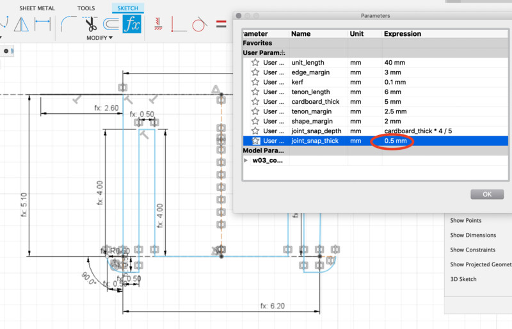The image size is (512, 329).
Task: Select the fx: 6.20 dimension
Action: click(x=273, y=306)
